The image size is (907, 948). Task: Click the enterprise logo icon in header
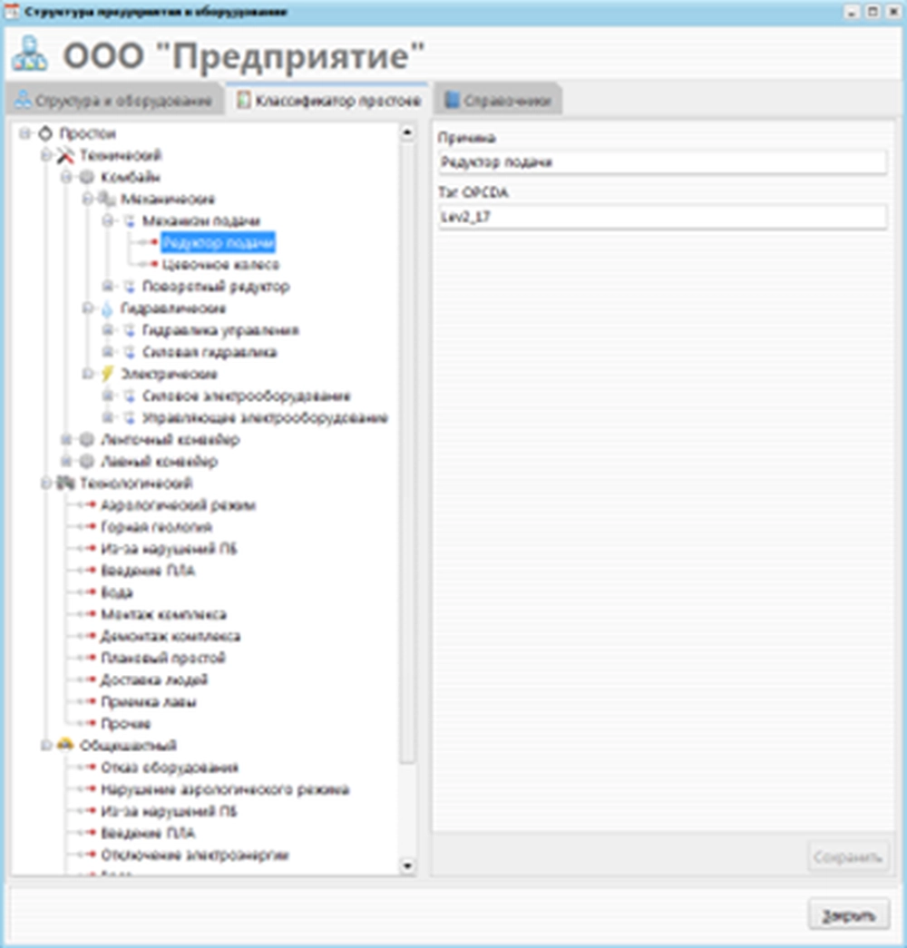pyautogui.click(x=30, y=56)
